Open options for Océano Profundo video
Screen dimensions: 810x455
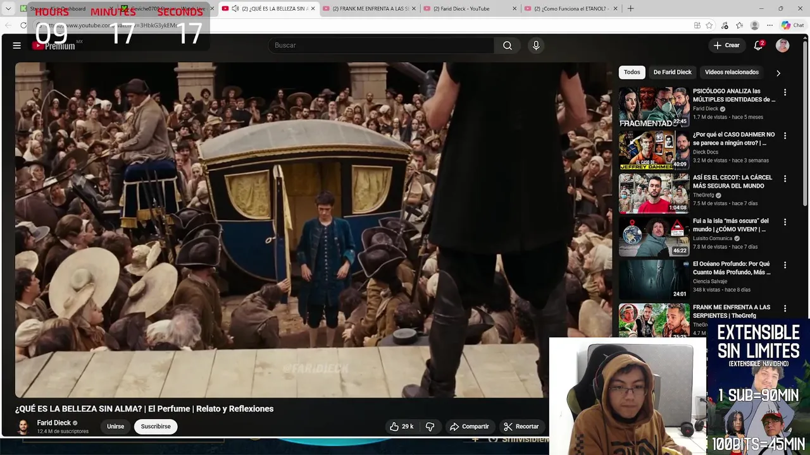pos(785,265)
